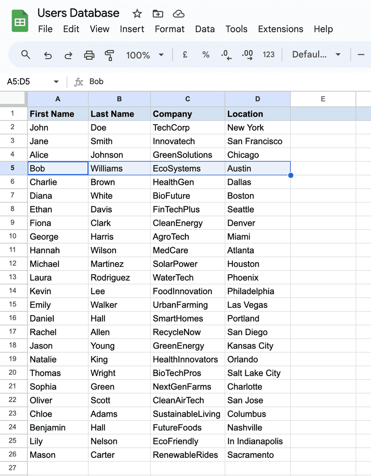
Task: Click the redo arrow
Action: [x=68, y=55]
